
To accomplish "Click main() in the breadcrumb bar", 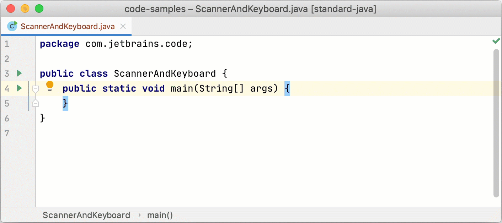I will (x=160, y=215).
